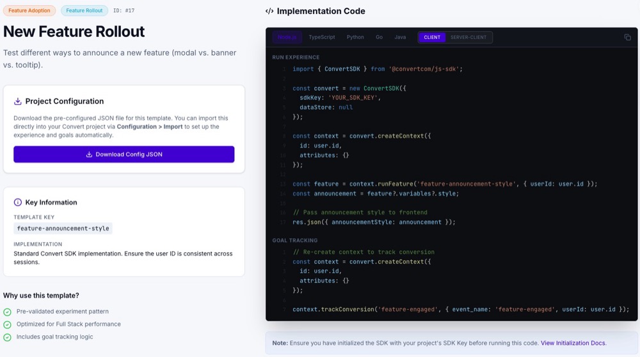Switch code mode to SERVER-CLIENT
The image size is (640, 357).
point(468,38)
